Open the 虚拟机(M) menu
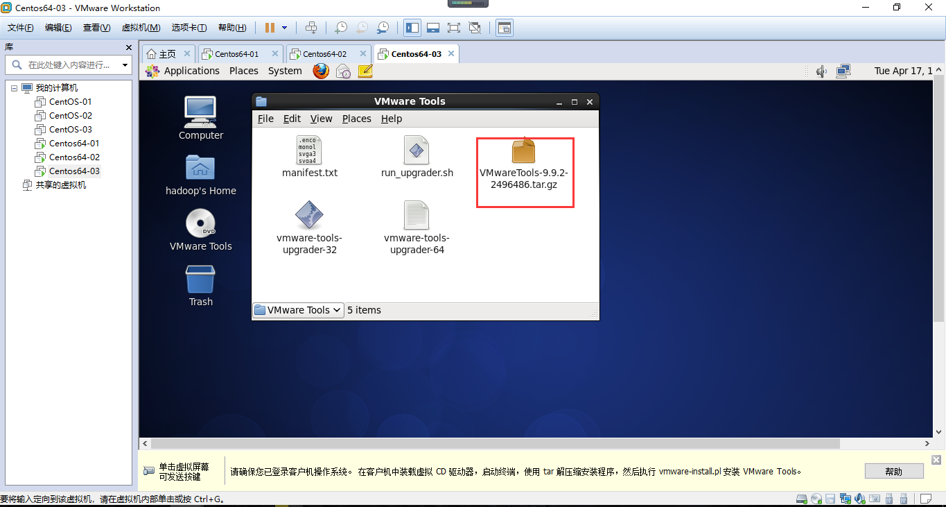946x507 pixels. 141,28
